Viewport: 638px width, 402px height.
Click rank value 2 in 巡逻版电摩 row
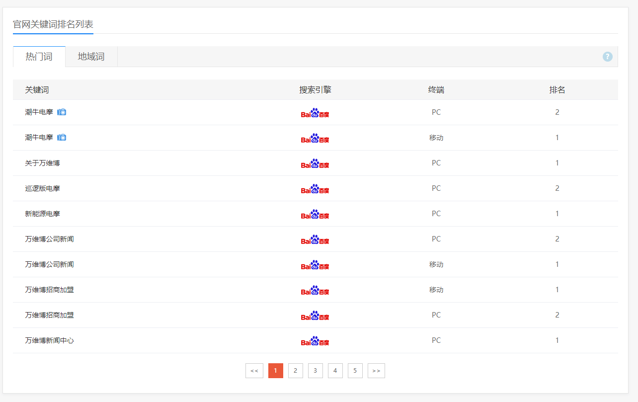pyautogui.click(x=558, y=188)
